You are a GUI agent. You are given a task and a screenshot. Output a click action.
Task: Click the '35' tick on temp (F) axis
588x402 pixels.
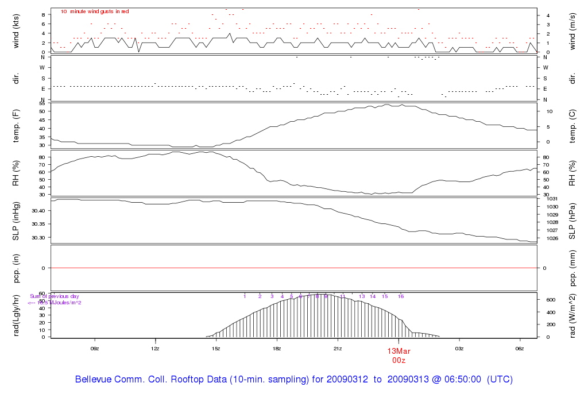[42, 137]
